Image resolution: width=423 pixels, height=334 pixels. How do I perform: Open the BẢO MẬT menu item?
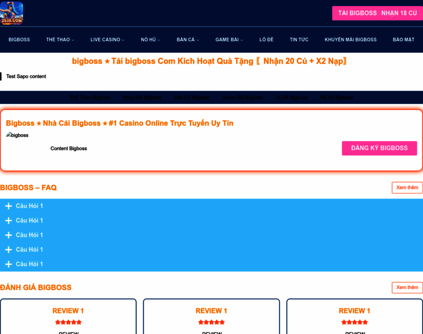coord(404,40)
